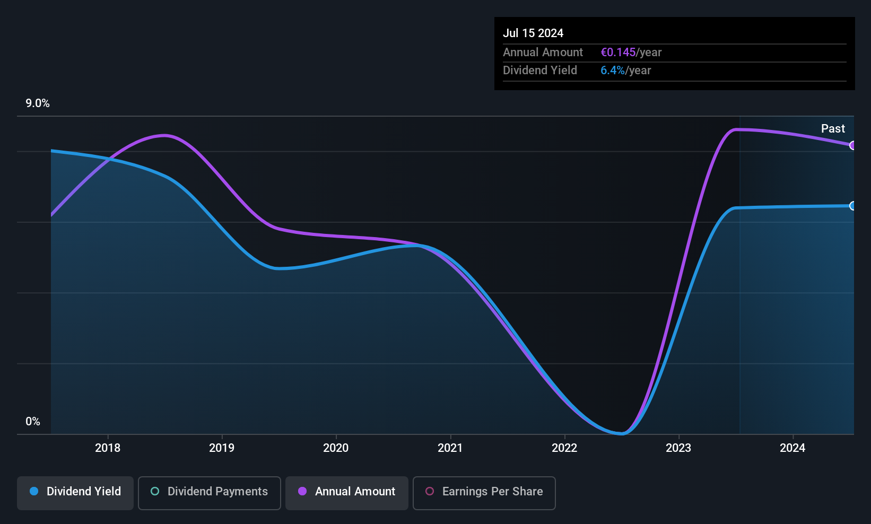Click the 6.4%/year dividend yield value
Viewport: 871px width, 524px height.
point(626,70)
